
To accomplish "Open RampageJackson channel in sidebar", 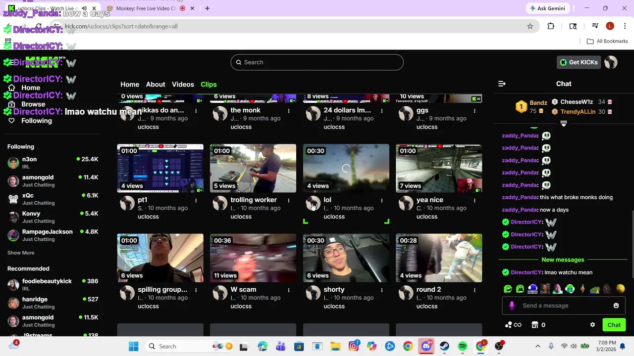I will pyautogui.click(x=53, y=235).
